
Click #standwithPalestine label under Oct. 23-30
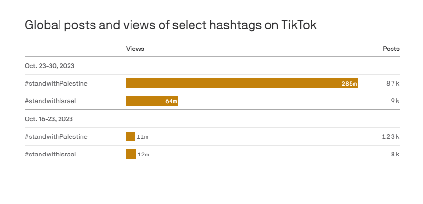click(x=56, y=84)
